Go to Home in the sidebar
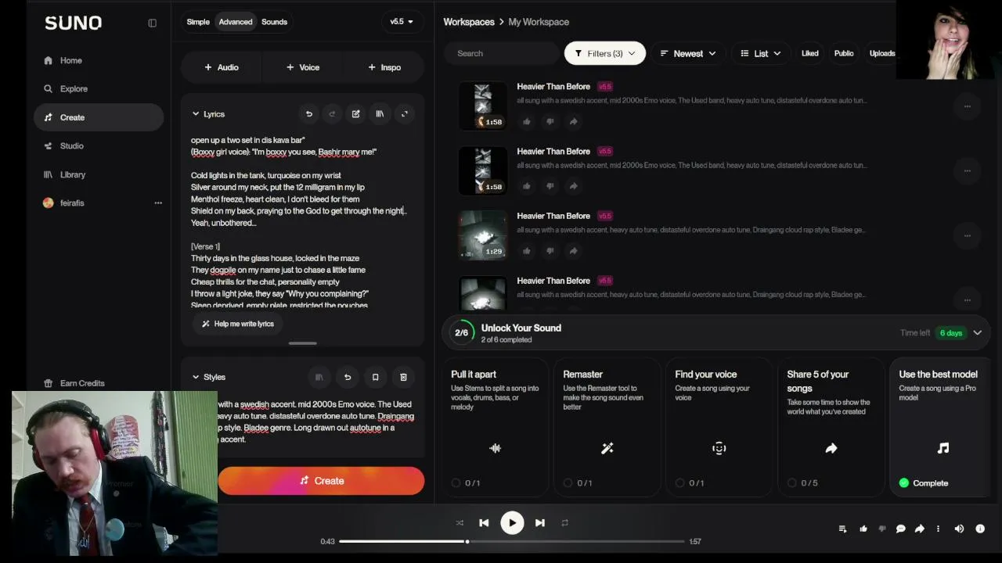 point(99,60)
